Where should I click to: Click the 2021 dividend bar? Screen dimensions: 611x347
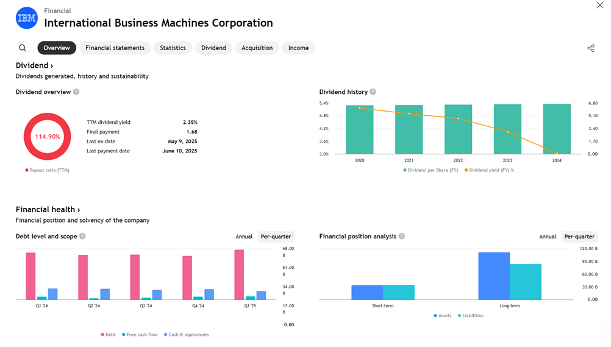pos(409,129)
